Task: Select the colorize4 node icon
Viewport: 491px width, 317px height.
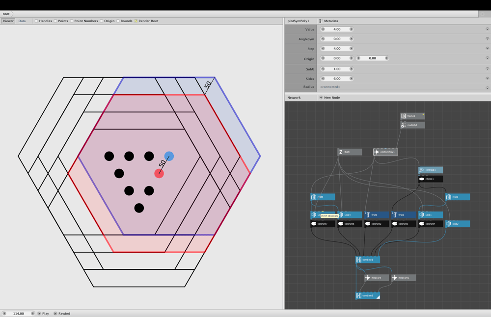Action: [422, 224]
